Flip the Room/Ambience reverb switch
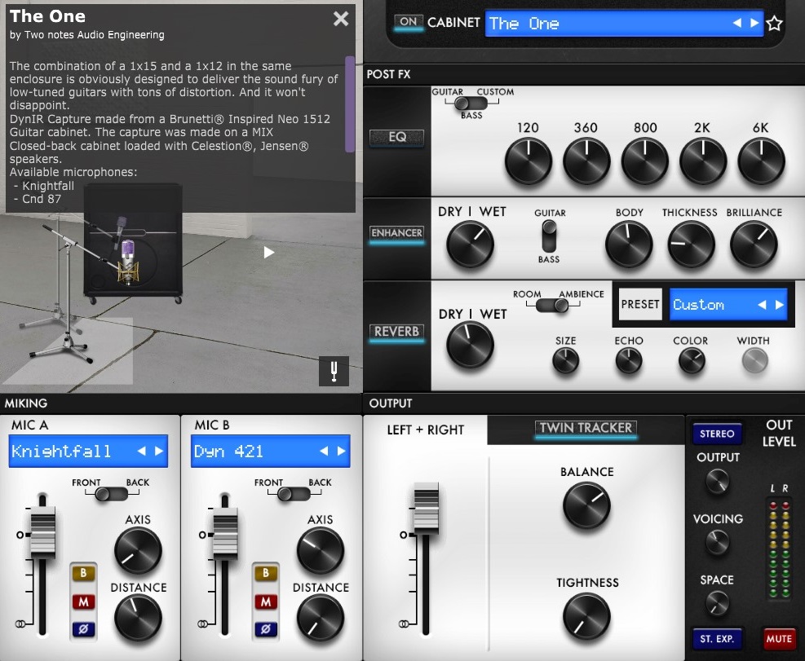This screenshot has width=805, height=661. point(552,306)
